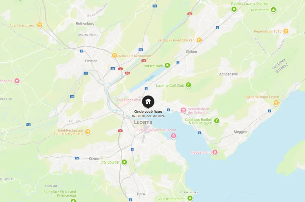Open the City Boulder green pin
305x202 pixels.
[x=124, y=162]
